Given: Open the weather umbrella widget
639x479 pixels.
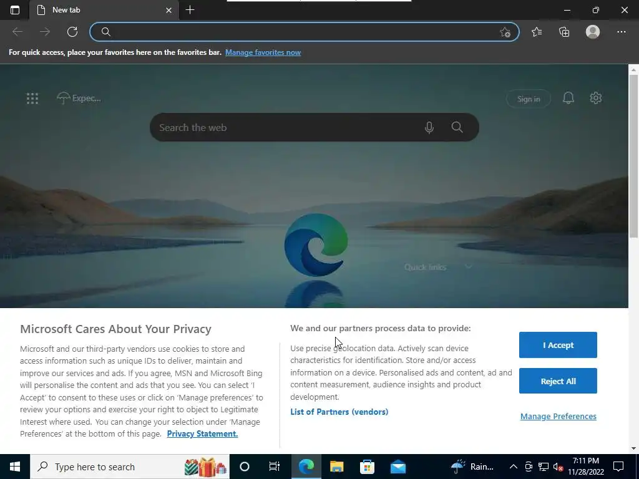Looking at the screenshot, I should [79, 98].
